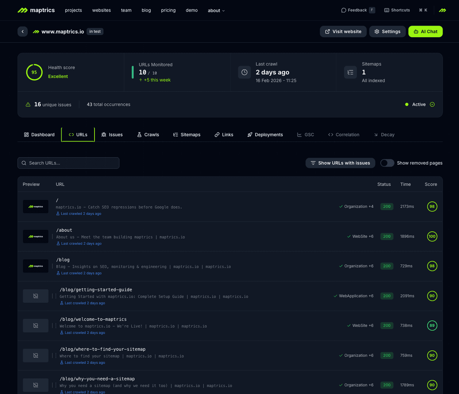Switch to the Issues tab
Screen dimensions: 459x394
pyautogui.click(x=112, y=135)
